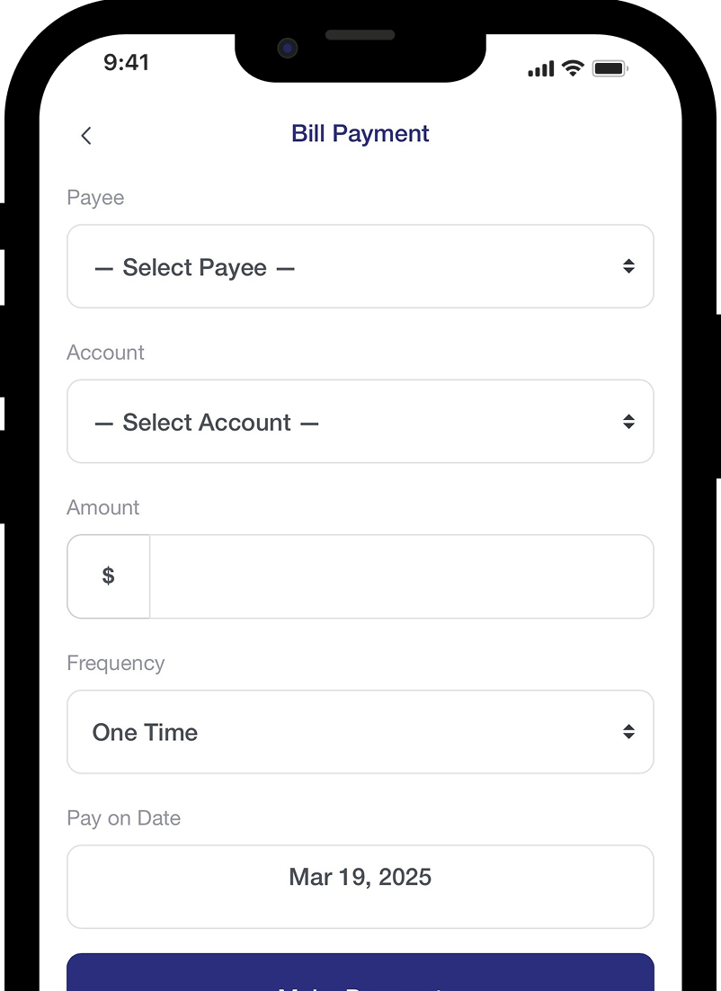Image resolution: width=721 pixels, height=991 pixels.
Task: Focus the Amount text input
Action: coord(401,576)
